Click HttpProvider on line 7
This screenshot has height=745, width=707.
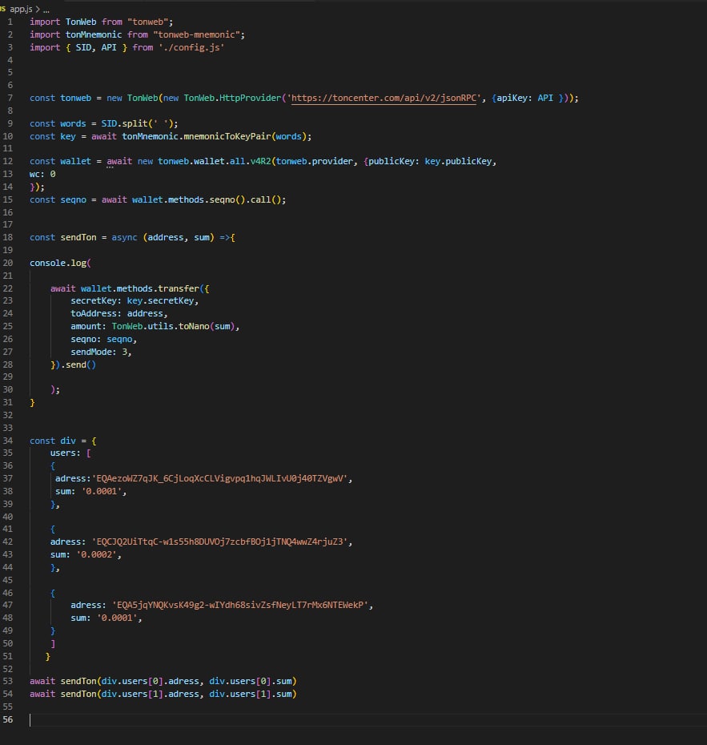point(251,98)
